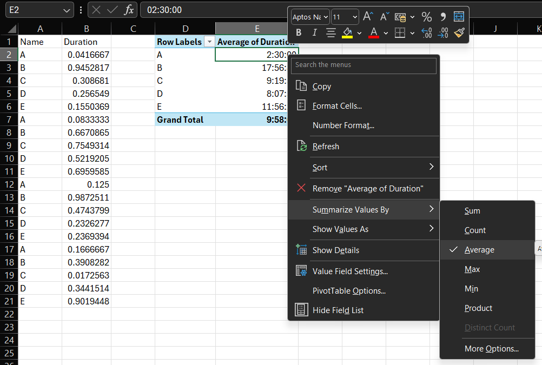542x365 pixels.
Task: Choose Max in the summarize submenu
Action: pos(487,269)
